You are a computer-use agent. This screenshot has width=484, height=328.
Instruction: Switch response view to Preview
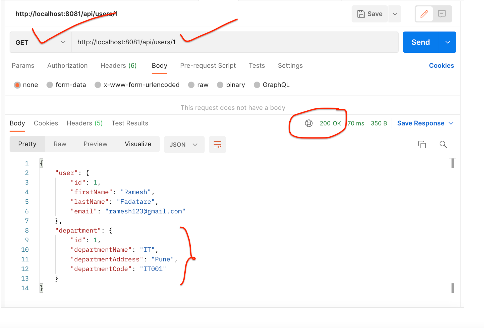pyautogui.click(x=95, y=144)
